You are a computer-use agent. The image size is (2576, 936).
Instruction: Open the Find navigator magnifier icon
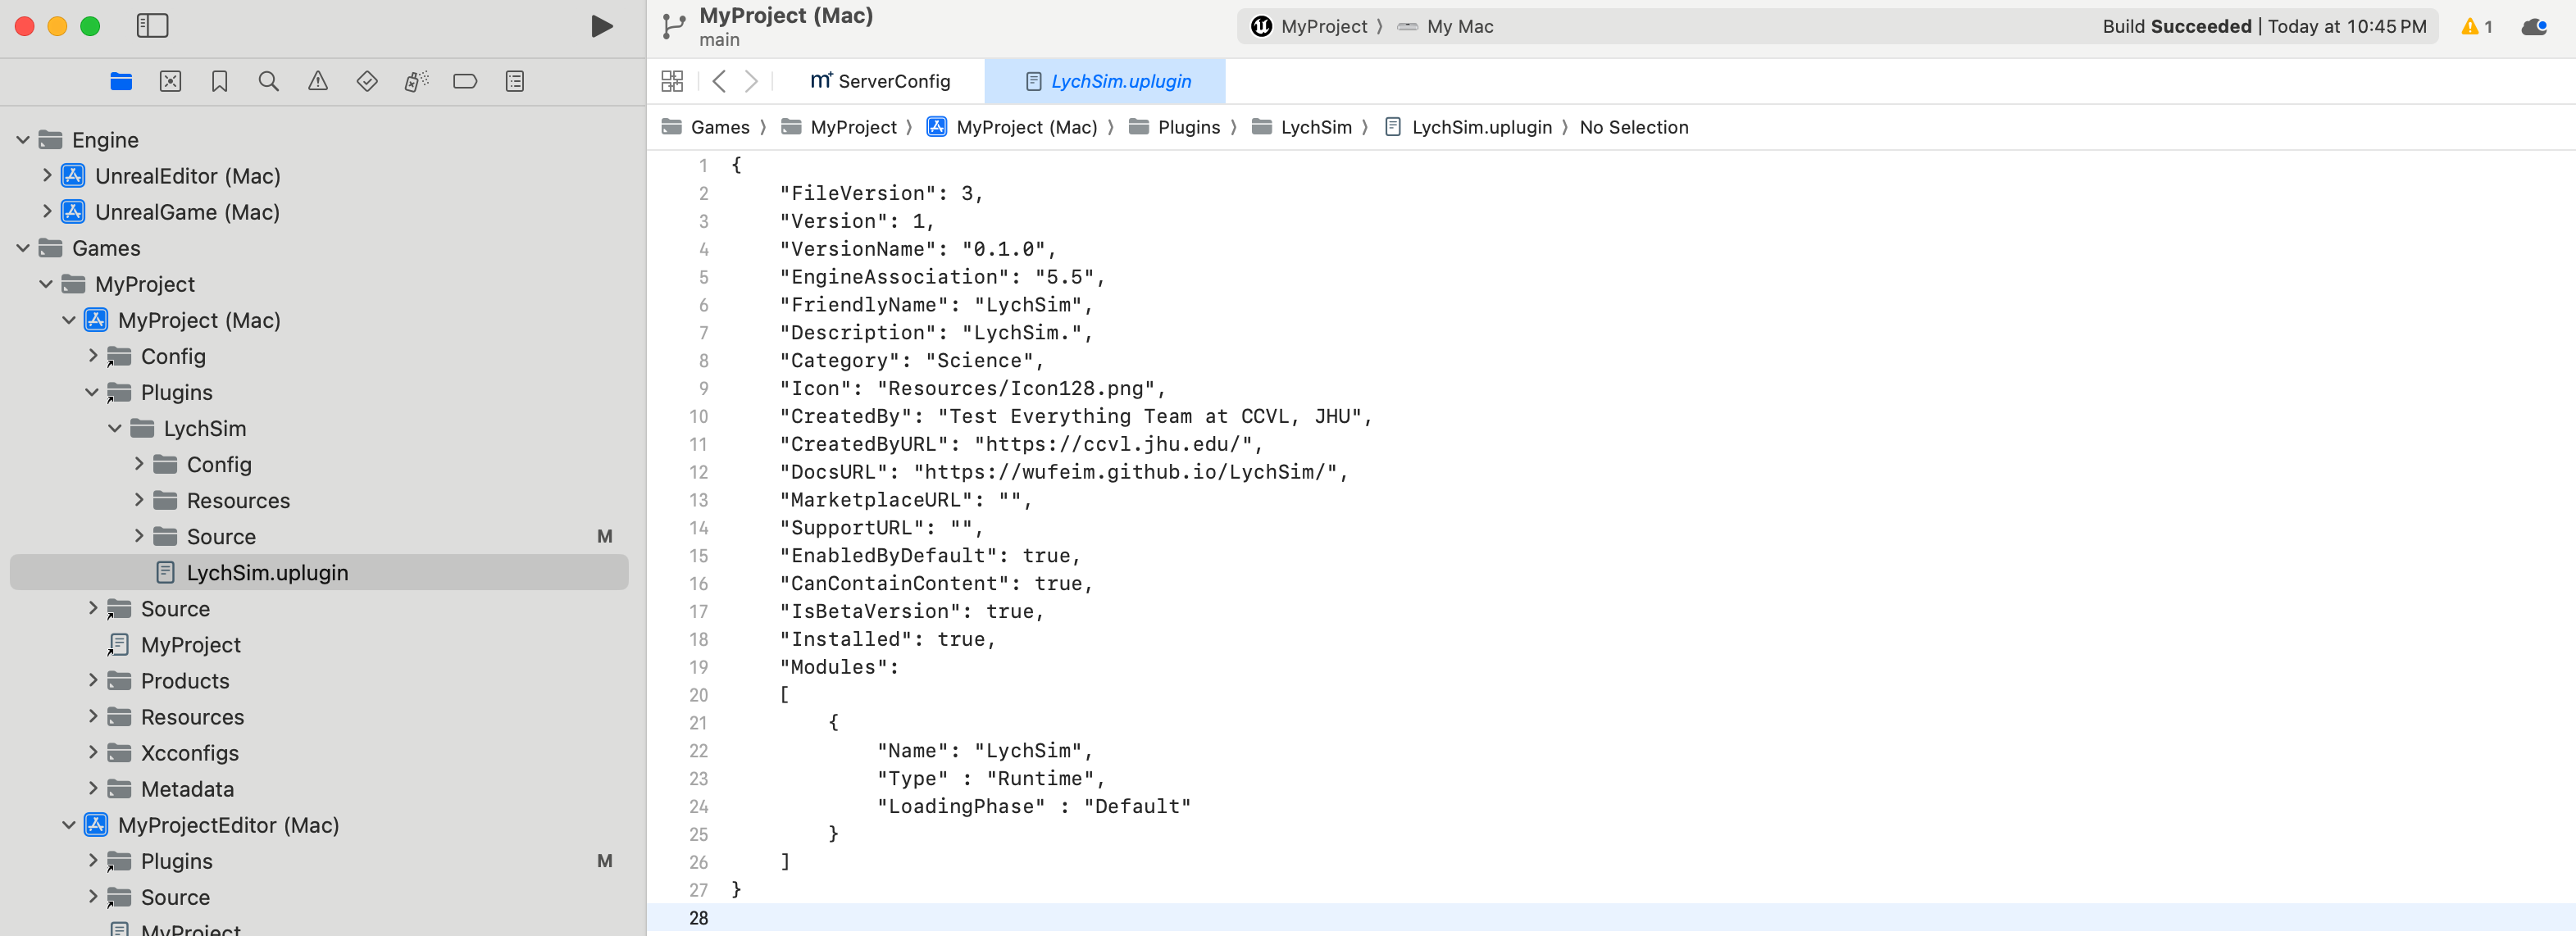pyautogui.click(x=269, y=82)
